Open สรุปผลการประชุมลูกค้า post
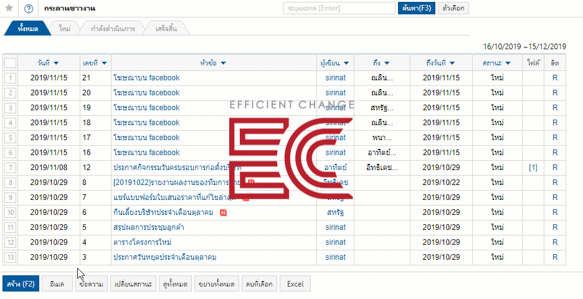 (x=149, y=227)
